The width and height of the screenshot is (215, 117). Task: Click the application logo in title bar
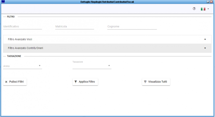(3, 2)
